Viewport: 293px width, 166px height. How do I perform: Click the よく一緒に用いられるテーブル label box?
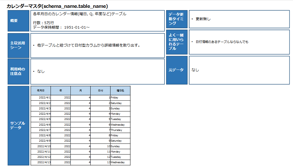tap(177, 42)
